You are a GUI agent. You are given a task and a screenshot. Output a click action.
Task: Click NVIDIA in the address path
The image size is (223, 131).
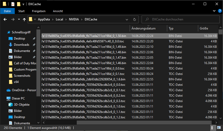74,19
